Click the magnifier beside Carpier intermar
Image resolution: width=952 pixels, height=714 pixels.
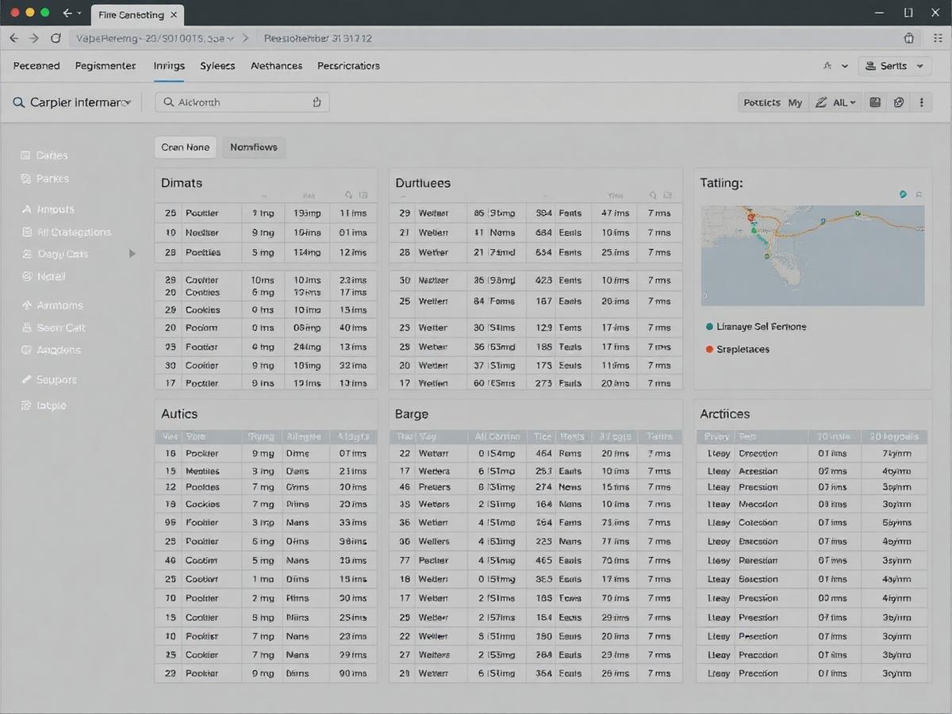pos(19,102)
